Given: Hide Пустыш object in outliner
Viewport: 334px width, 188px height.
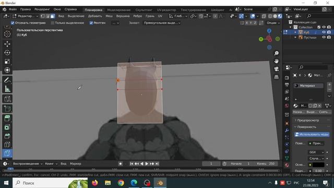Looking at the screenshot, I should point(324,37).
